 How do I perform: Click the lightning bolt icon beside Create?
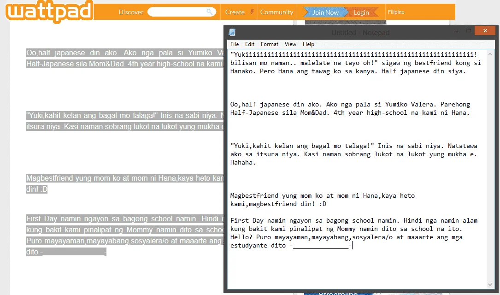click(x=252, y=12)
